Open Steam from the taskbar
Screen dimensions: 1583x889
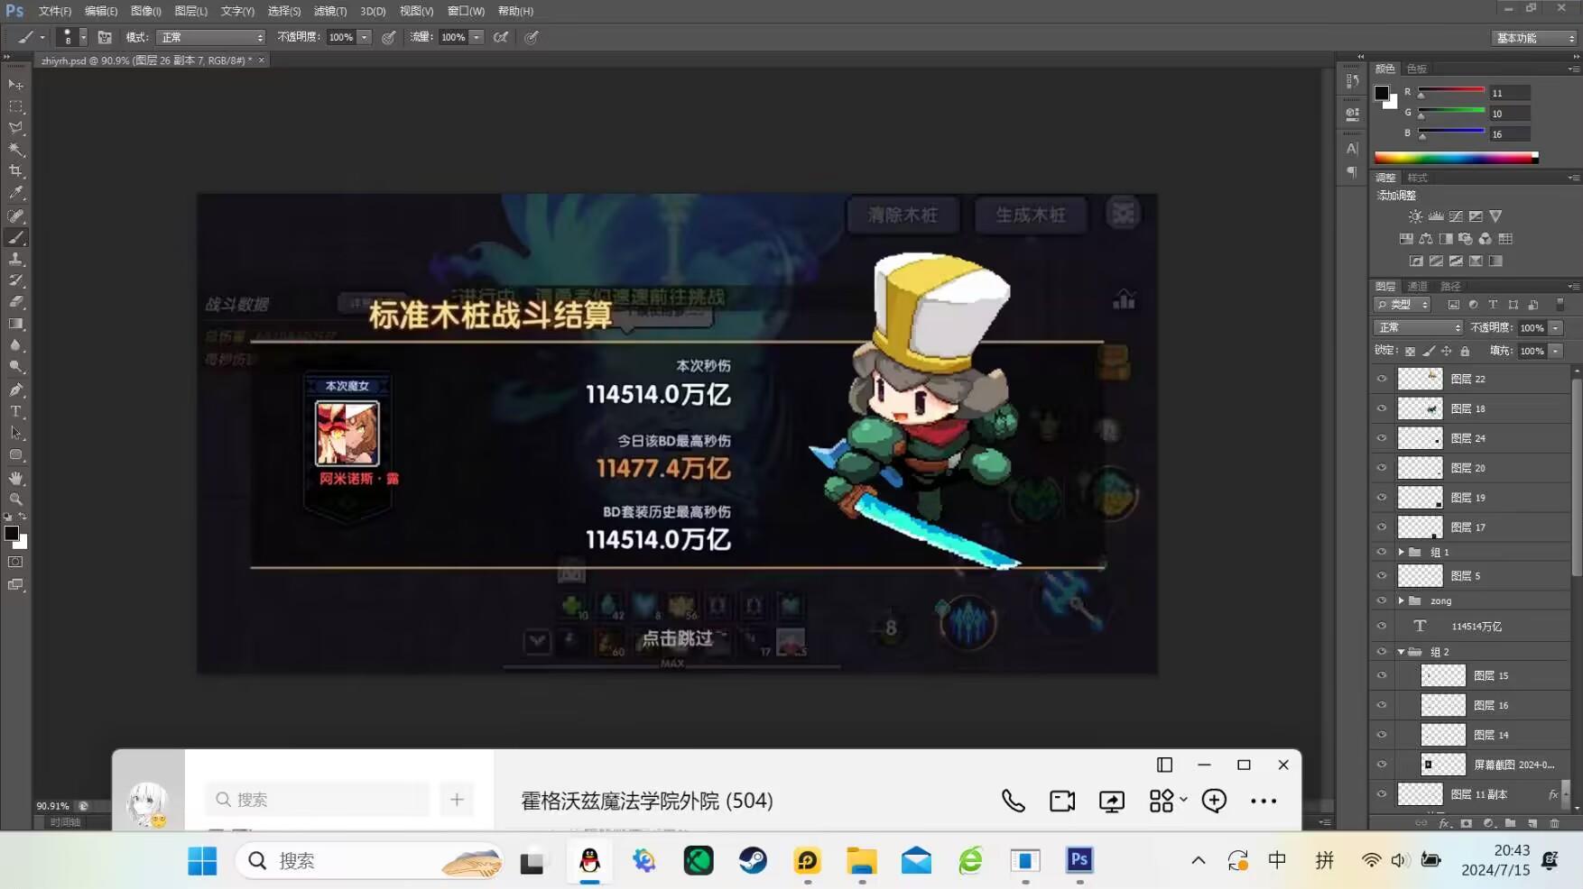pyautogui.click(x=753, y=861)
